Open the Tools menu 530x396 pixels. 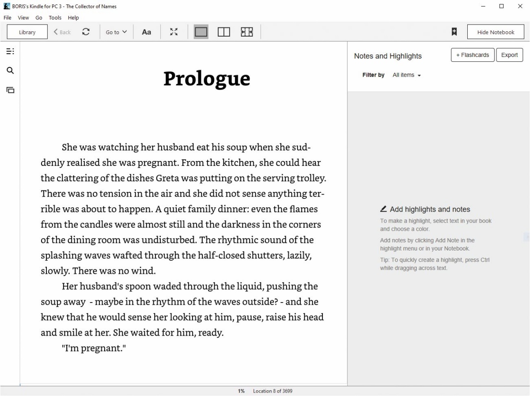tap(55, 18)
